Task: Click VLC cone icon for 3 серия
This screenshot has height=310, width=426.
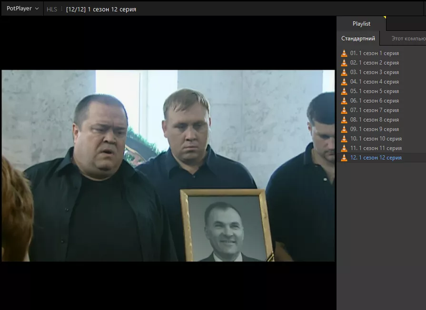Action: pos(344,72)
